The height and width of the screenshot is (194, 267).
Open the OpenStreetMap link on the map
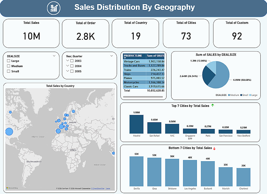pyautogui.click(x=98, y=188)
